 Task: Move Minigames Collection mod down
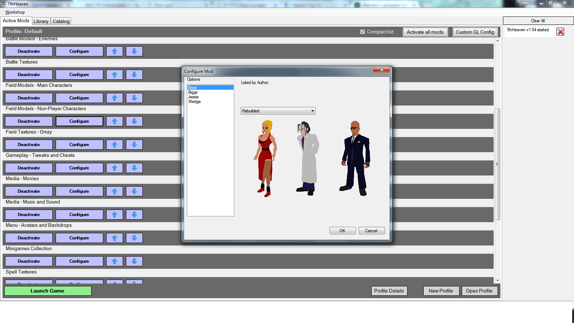click(134, 261)
